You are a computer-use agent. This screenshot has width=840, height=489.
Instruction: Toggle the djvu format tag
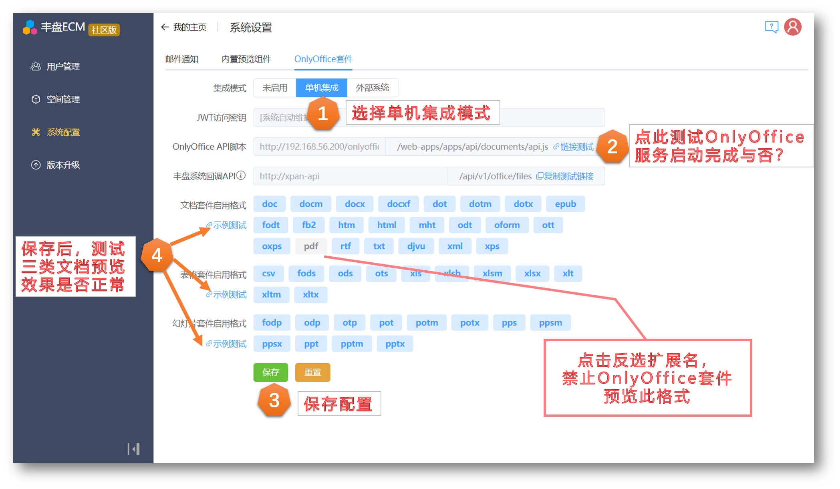[416, 246]
